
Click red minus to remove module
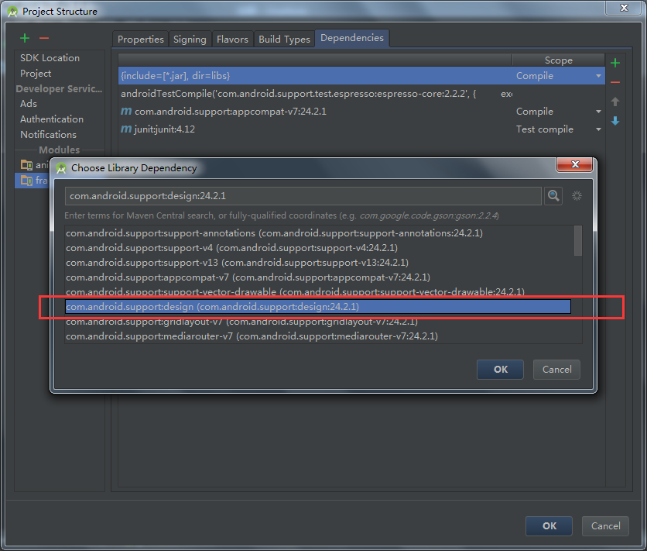[x=44, y=38]
